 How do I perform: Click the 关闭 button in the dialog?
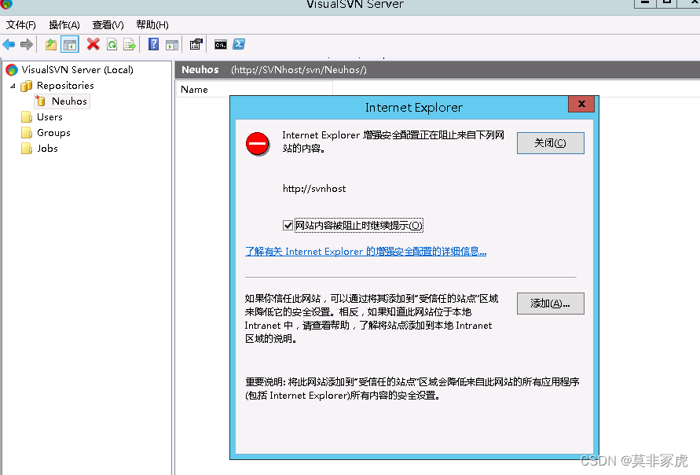point(550,142)
